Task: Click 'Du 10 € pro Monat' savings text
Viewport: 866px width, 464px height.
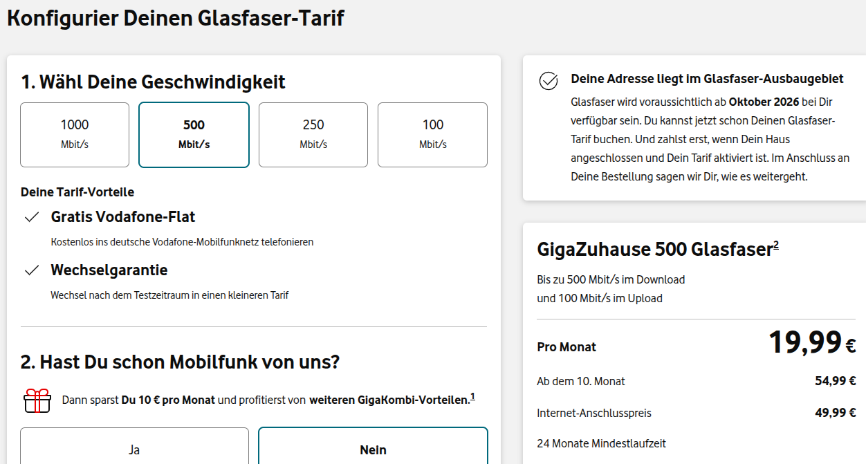Action: click(168, 400)
